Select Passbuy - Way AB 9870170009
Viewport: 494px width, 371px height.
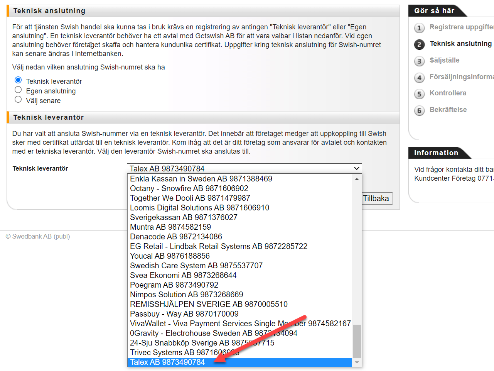[239, 314]
